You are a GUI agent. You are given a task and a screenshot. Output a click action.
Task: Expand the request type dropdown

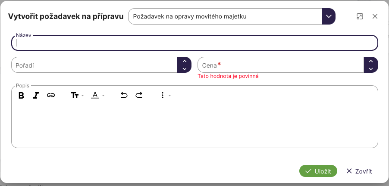click(x=329, y=17)
